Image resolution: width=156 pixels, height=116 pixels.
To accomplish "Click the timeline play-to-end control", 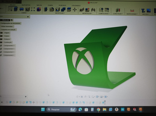I will (x=2, y=102).
